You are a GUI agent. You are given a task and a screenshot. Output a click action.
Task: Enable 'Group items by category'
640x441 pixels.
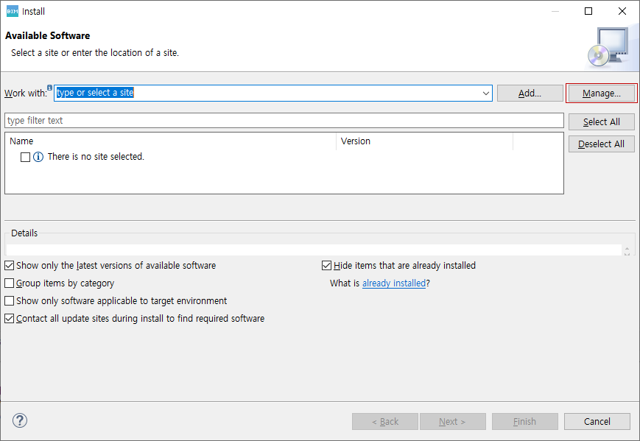[x=9, y=283]
